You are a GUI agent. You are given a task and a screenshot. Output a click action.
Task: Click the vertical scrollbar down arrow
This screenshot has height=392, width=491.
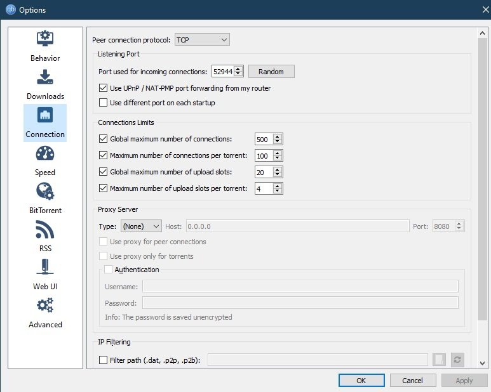click(482, 363)
